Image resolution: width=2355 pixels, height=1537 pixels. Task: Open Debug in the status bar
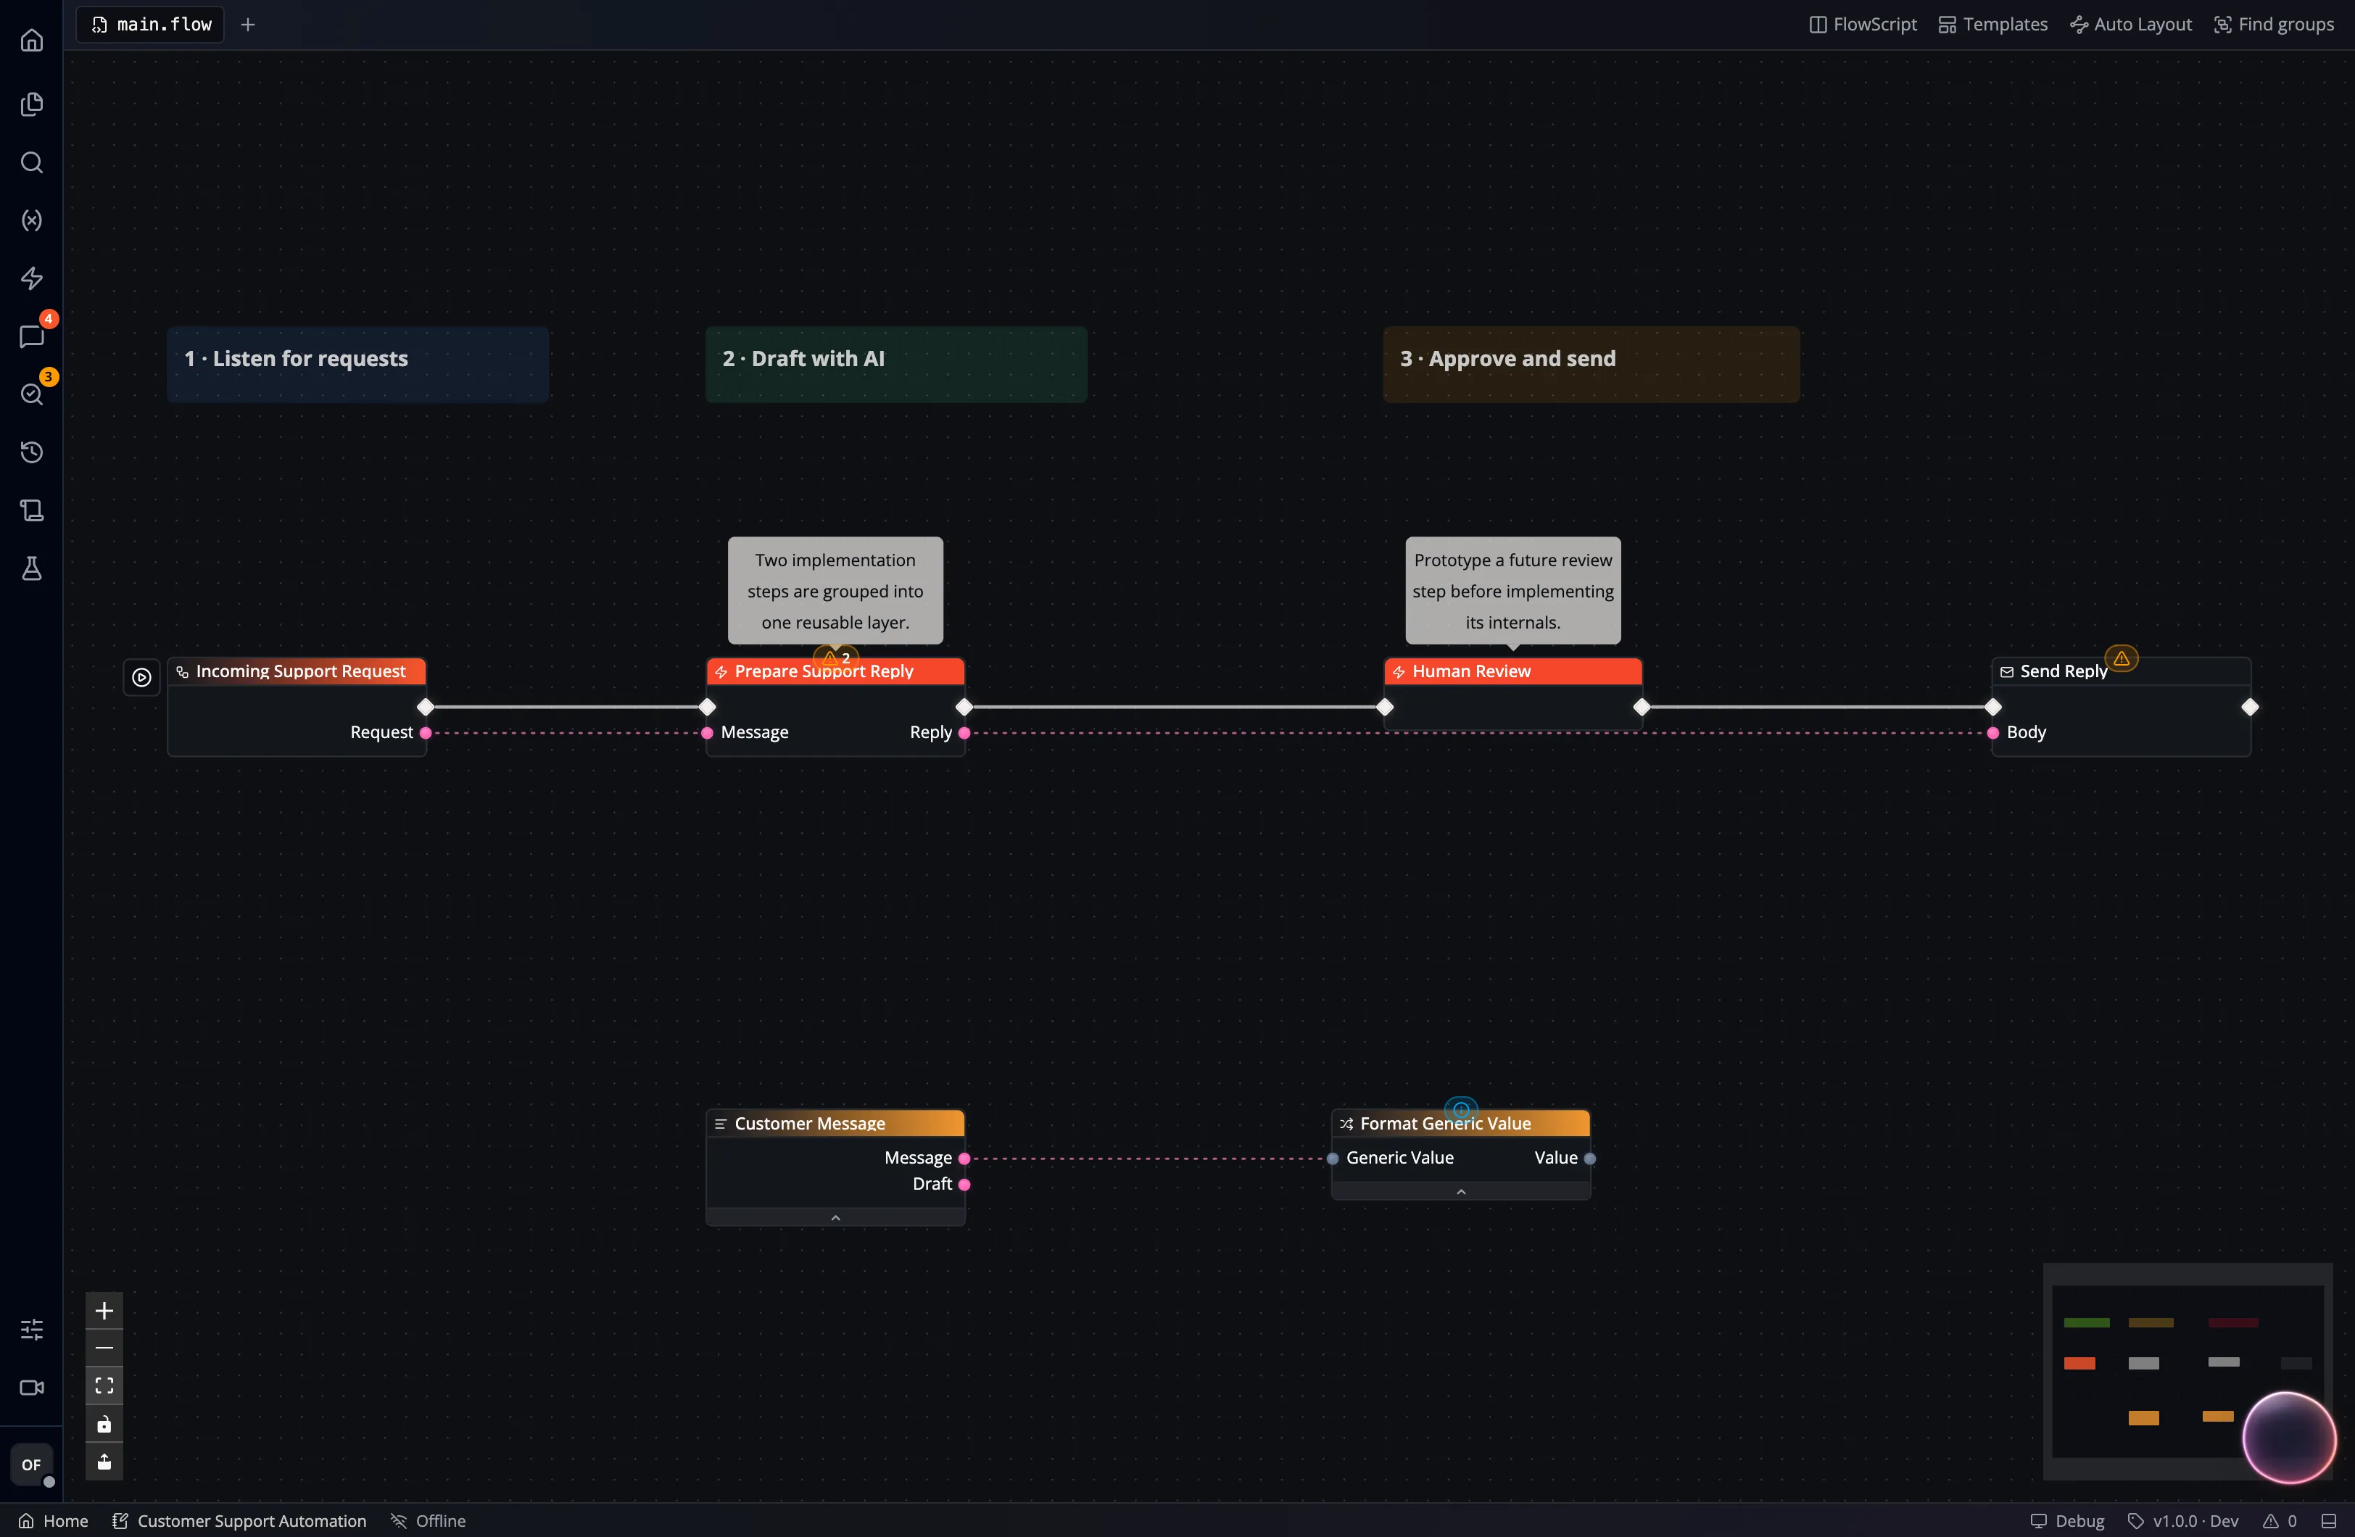2068,1521
